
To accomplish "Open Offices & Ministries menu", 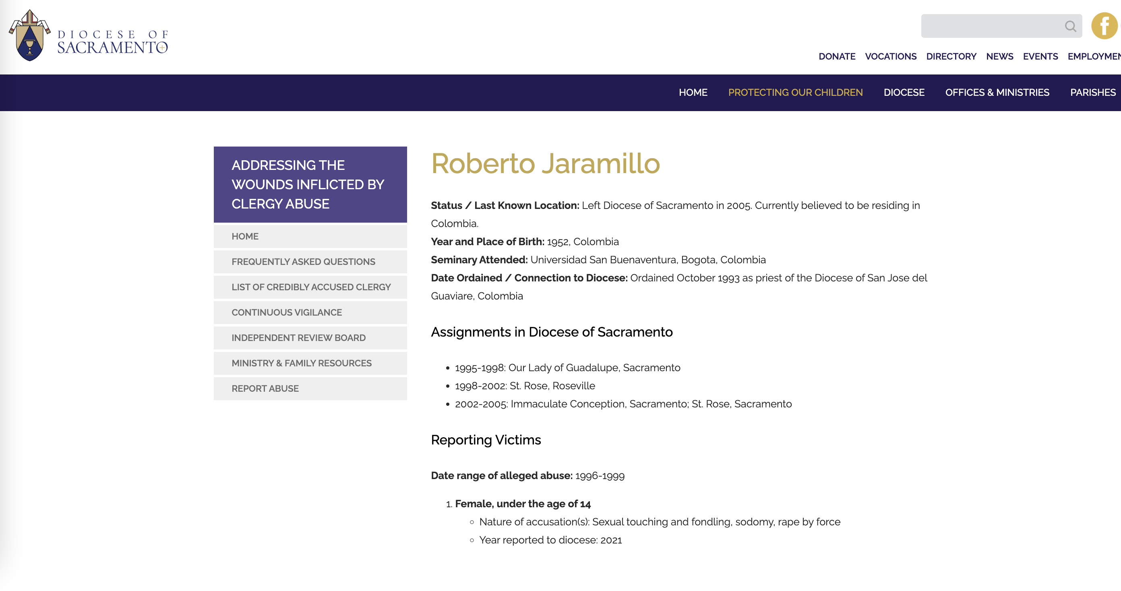I will pyautogui.click(x=997, y=93).
